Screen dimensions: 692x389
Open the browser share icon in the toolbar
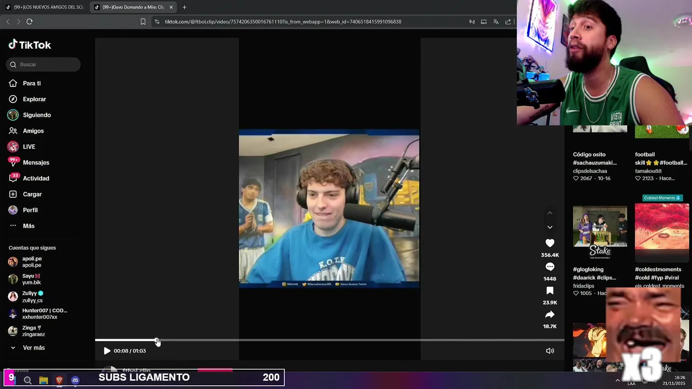[508, 22]
